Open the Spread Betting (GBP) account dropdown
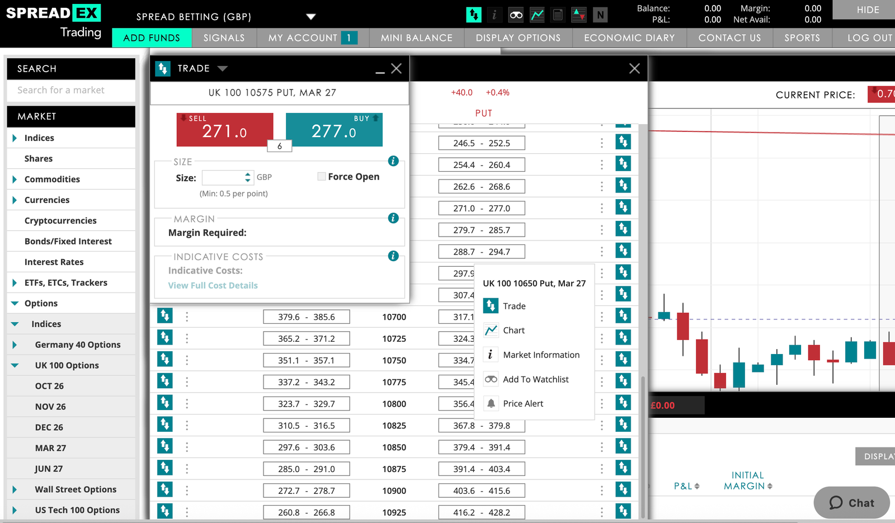This screenshot has height=523, width=895. [311, 17]
